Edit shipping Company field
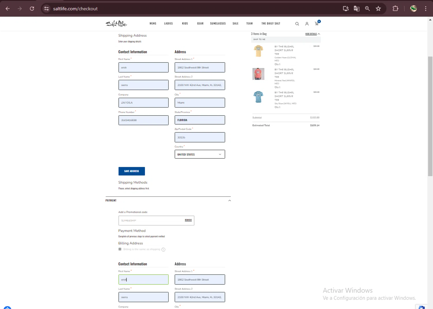Image resolution: width=433 pixels, height=309 pixels. [x=143, y=103]
